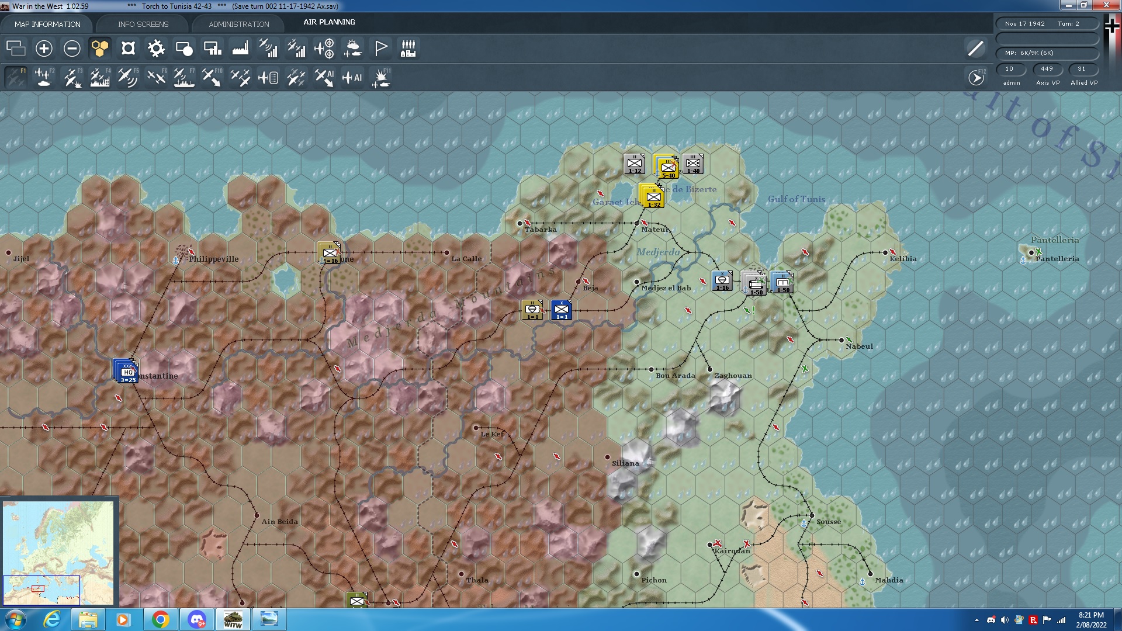Select the blue 1=1 infantry counter
1122x631 pixels.
tap(562, 310)
